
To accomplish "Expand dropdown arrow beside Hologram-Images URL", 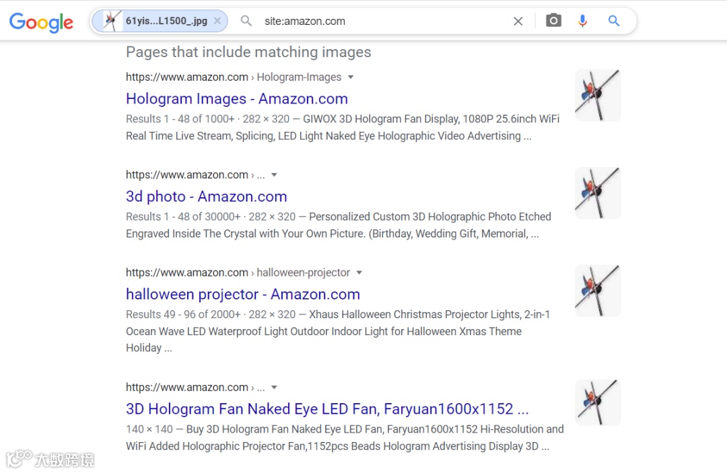I will pos(351,77).
